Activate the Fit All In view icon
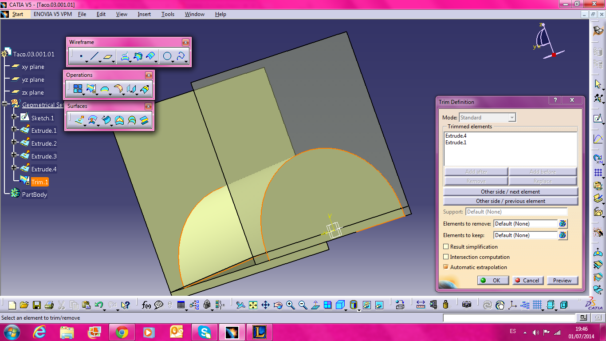This screenshot has height=341, width=606. tap(253, 305)
